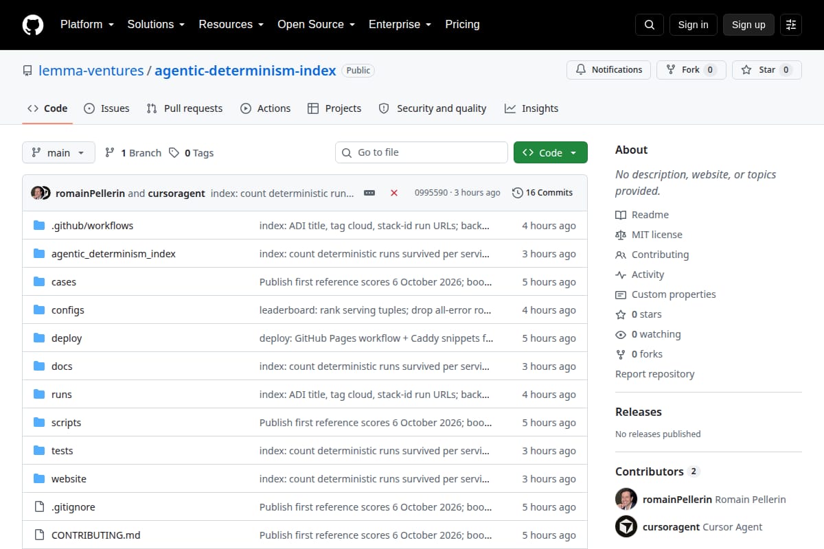Open the lemma-ventures organization link

(x=91, y=71)
